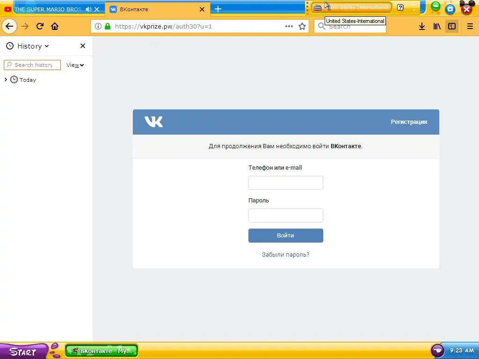Click the keyboard layout icon
The height and width of the screenshot is (359, 479).
click(x=318, y=7)
